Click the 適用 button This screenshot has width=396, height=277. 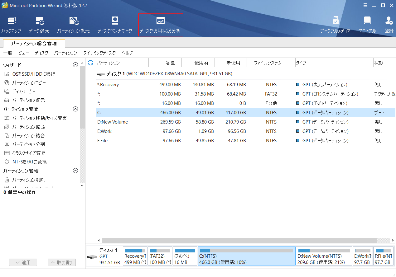(x=23, y=262)
